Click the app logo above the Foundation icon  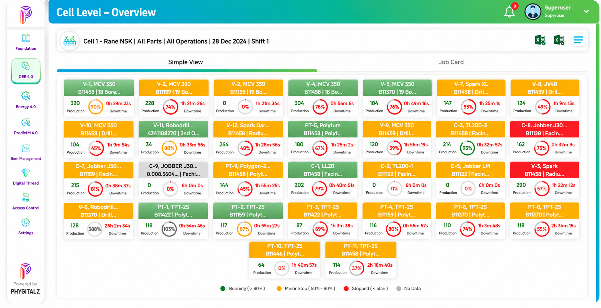point(26,15)
